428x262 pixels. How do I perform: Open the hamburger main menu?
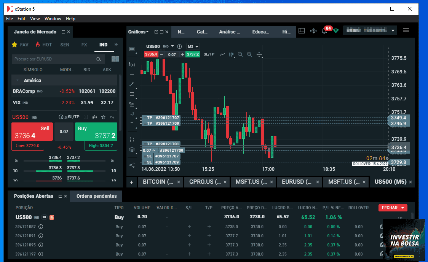[x=406, y=30]
